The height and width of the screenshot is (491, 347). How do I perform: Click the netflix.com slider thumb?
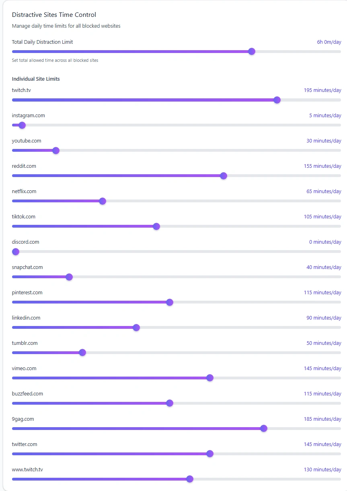[103, 201]
